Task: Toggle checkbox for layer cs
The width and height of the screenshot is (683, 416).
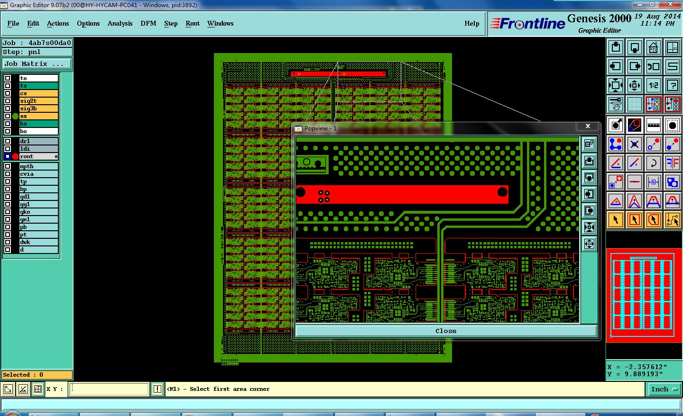Action: (8, 93)
